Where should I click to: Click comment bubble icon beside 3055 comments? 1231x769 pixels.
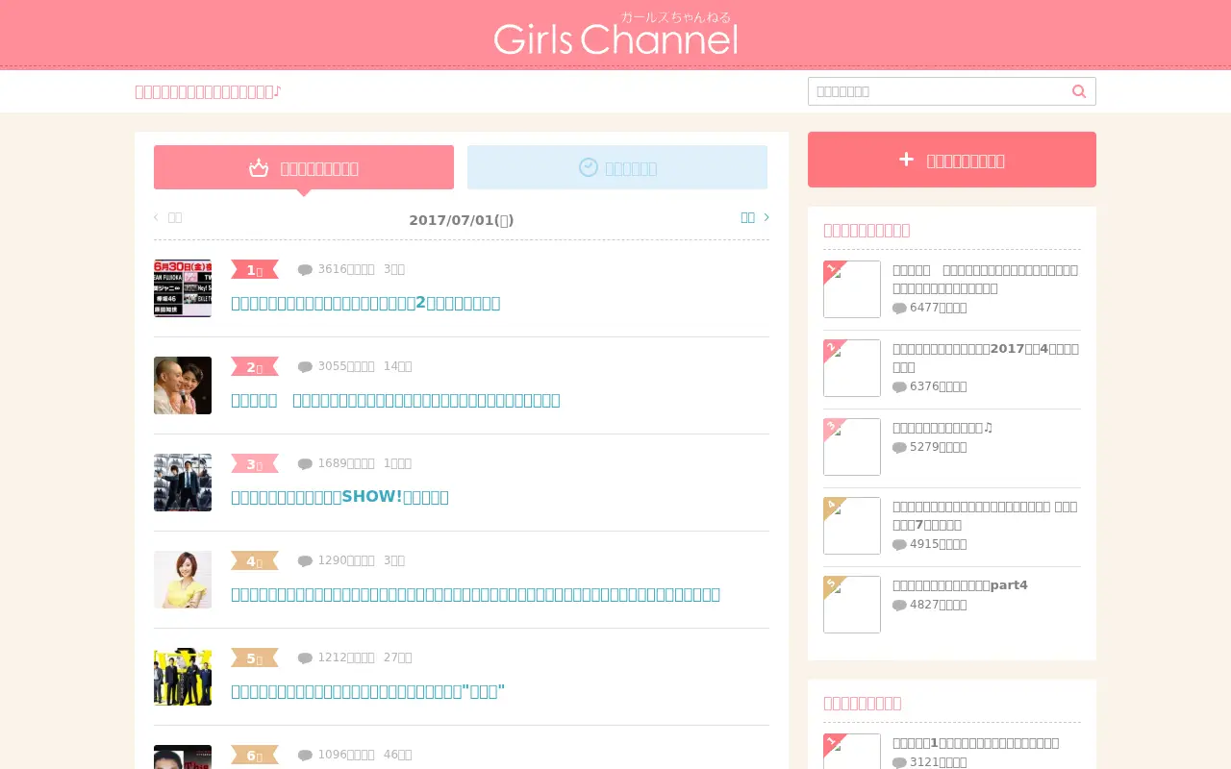(305, 366)
